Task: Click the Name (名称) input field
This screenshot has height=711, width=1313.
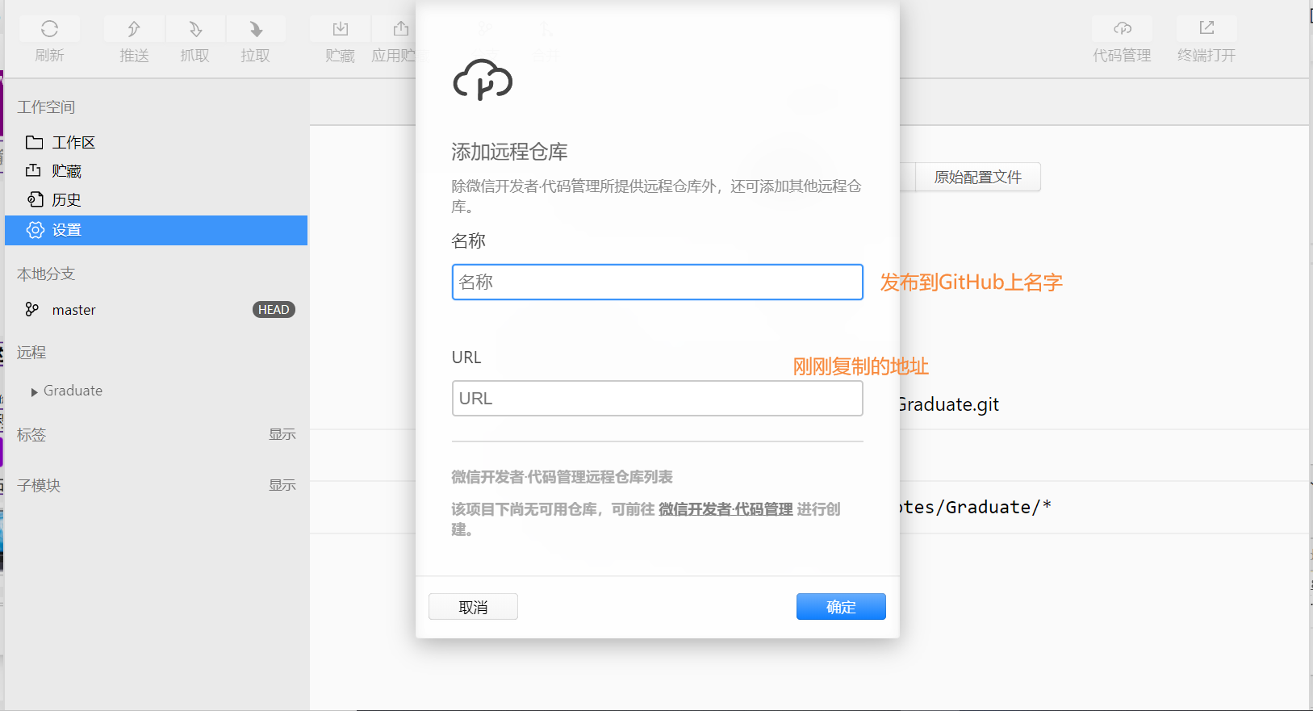Action: [x=658, y=282]
